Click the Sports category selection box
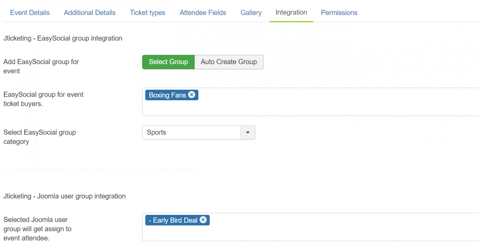Viewport: 479px width, 251px height. coord(191,132)
